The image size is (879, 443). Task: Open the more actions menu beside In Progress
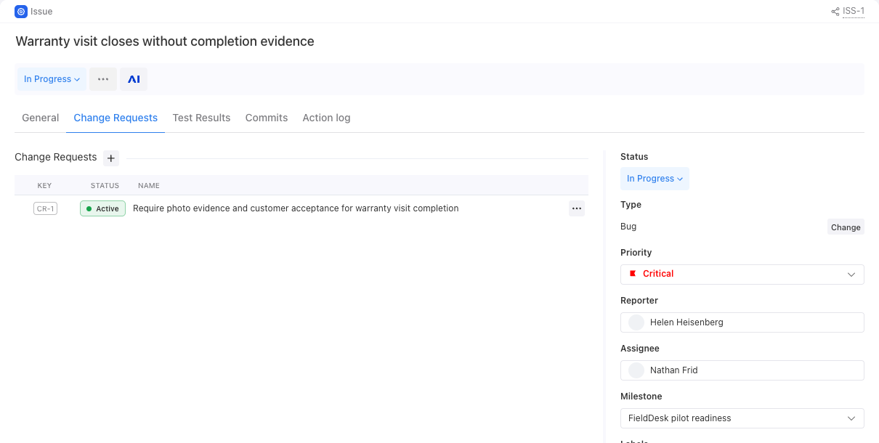[103, 79]
